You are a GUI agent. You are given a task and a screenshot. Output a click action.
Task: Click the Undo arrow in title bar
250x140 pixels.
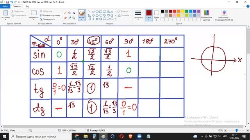(11, 2)
